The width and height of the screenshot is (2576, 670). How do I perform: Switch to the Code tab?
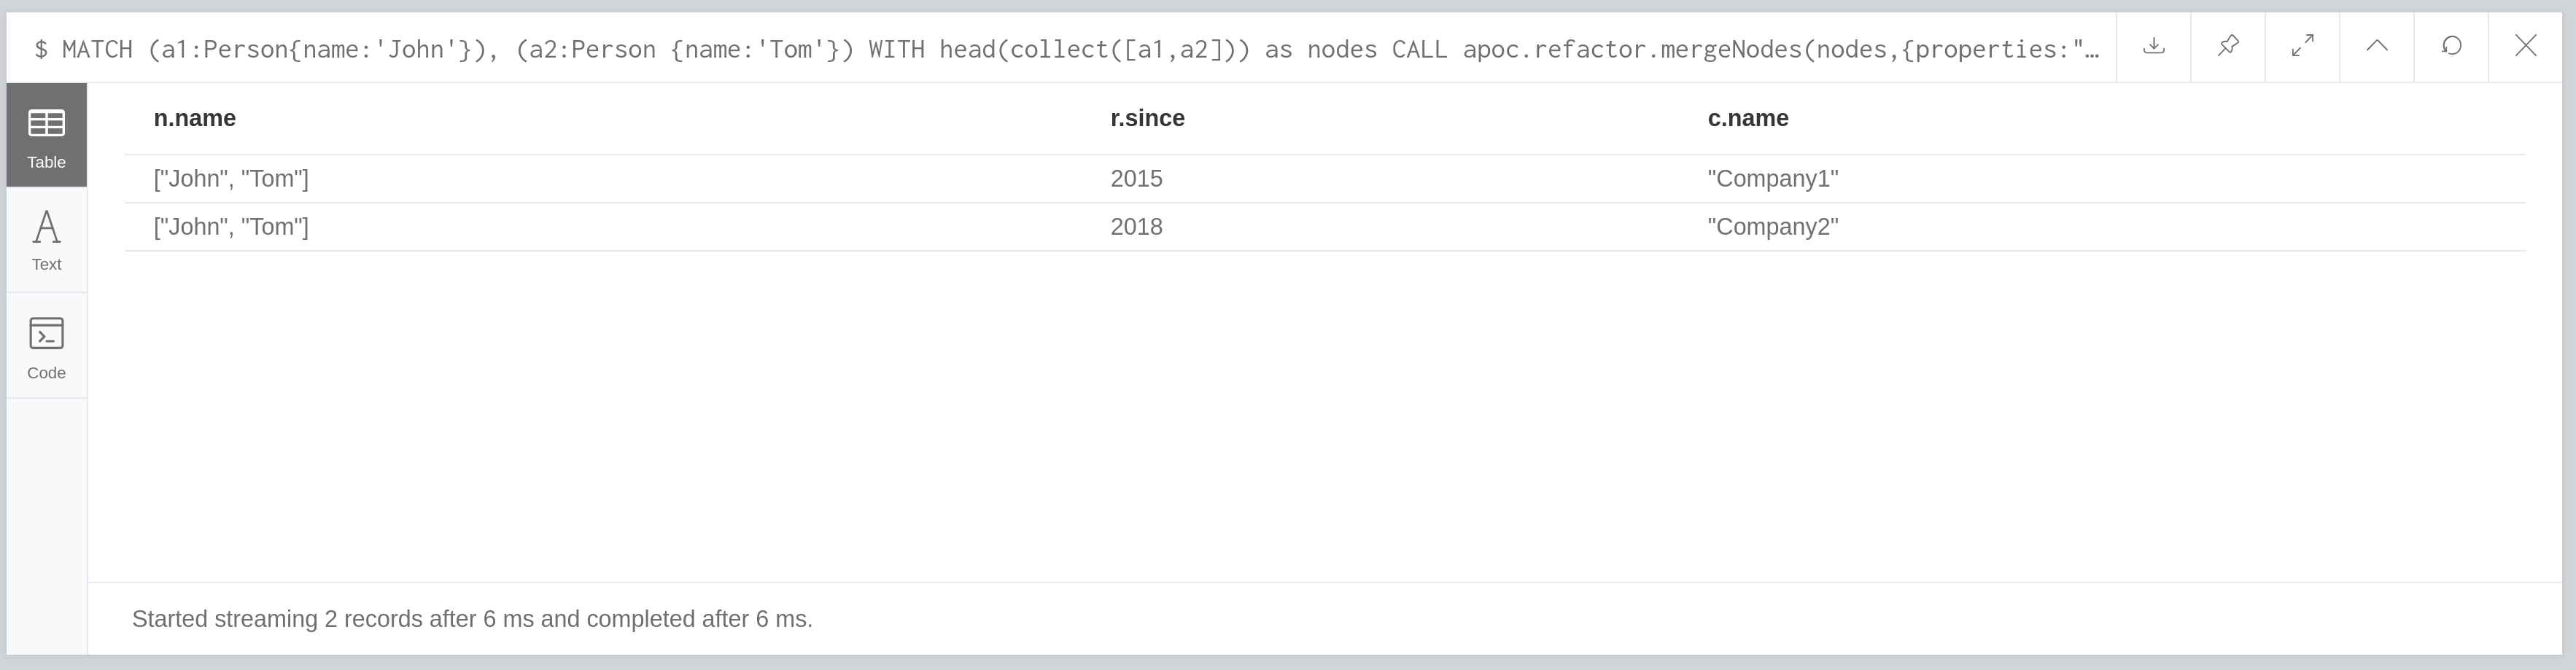tap(46, 346)
